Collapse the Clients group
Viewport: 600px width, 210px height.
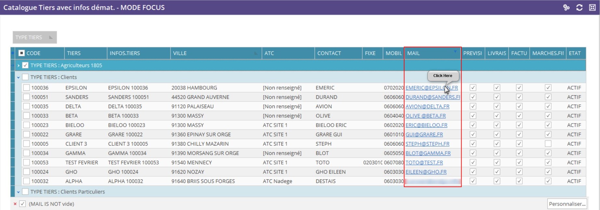[19, 77]
